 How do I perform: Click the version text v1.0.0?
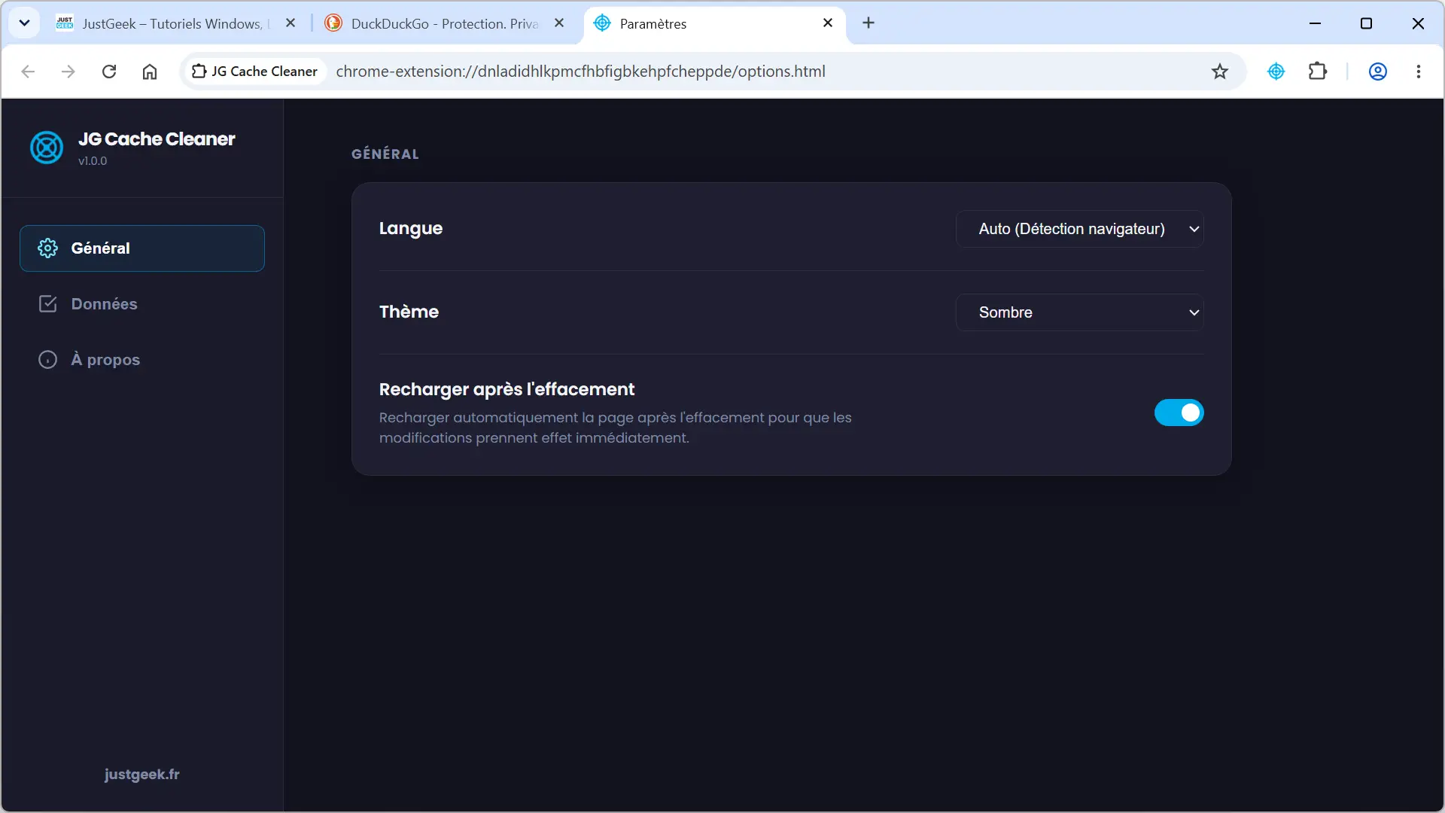[x=93, y=161]
